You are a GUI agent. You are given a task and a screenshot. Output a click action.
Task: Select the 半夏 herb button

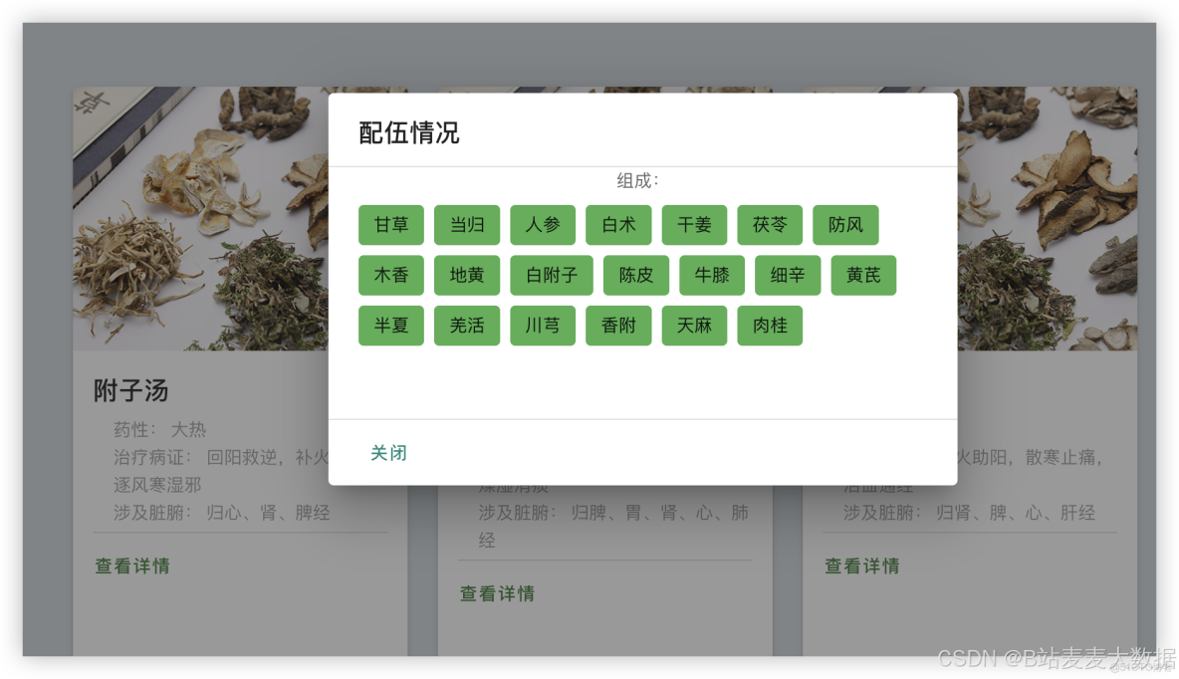pos(390,326)
